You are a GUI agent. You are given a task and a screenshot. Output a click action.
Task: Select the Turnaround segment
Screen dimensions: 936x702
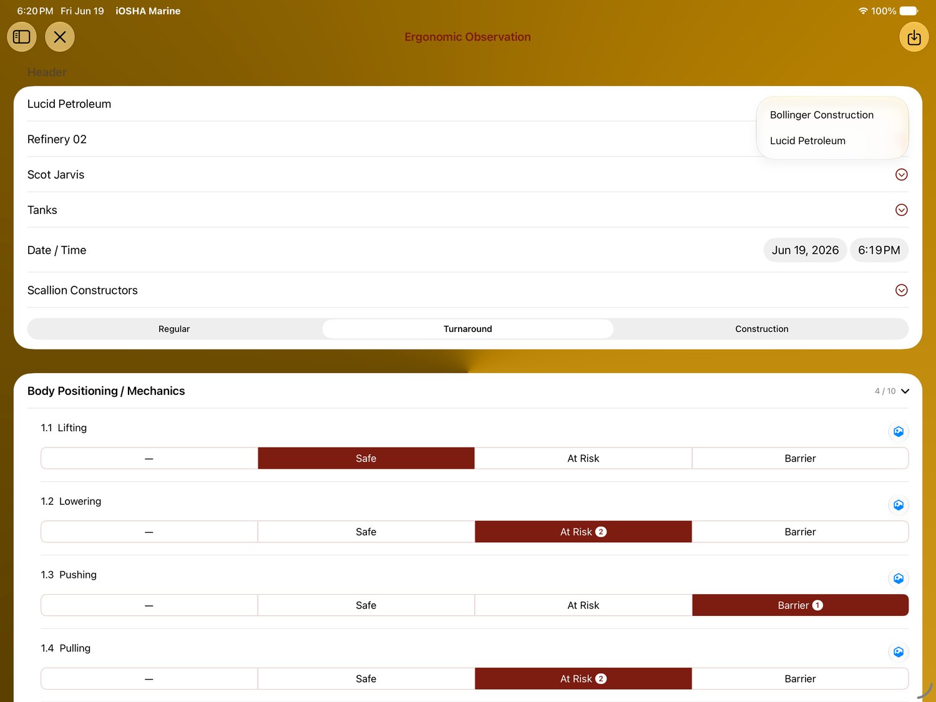tap(468, 329)
